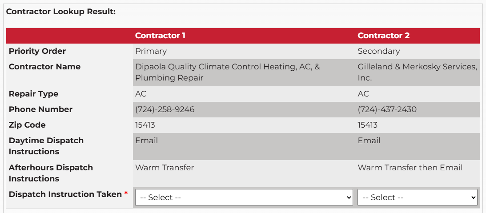486x213 pixels.
Task: Select Gilleland & Merkosky Services, Inc. name
Action: pos(417,72)
